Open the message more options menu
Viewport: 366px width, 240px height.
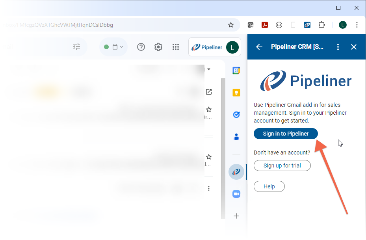click(209, 188)
